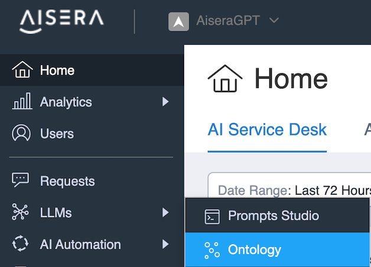
Task: Select Home in the sidebar
Action: 92,70
